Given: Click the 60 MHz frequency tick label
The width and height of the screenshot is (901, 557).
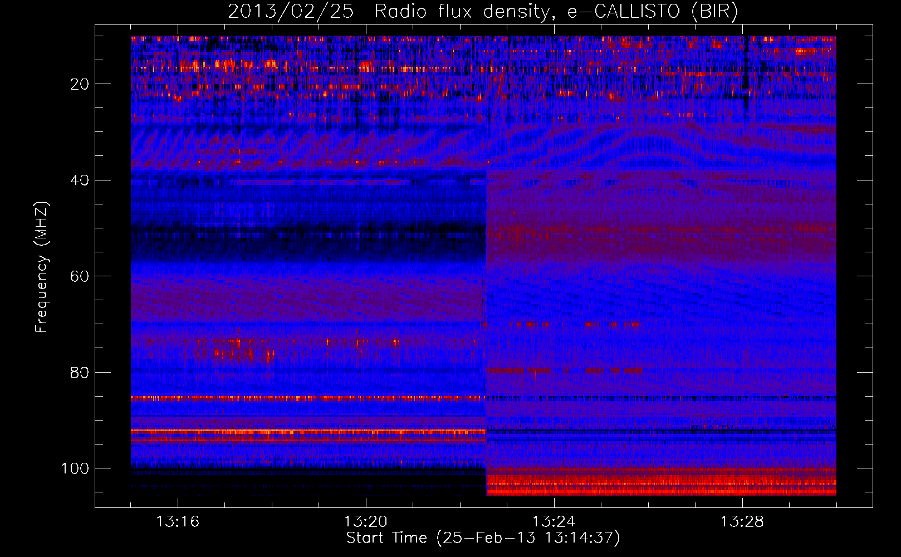Looking at the screenshot, I should 80,276.
